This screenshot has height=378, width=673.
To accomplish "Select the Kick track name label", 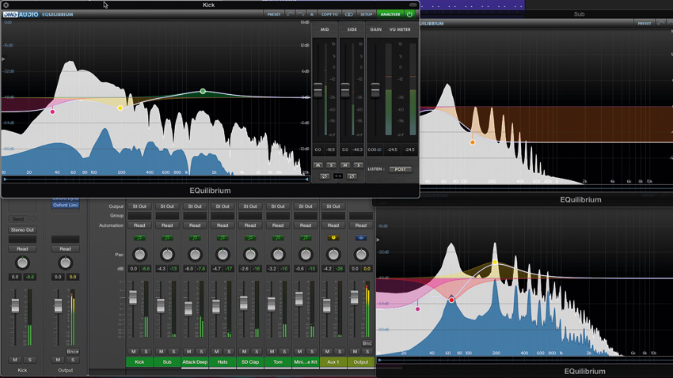I will pyautogui.click(x=139, y=362).
